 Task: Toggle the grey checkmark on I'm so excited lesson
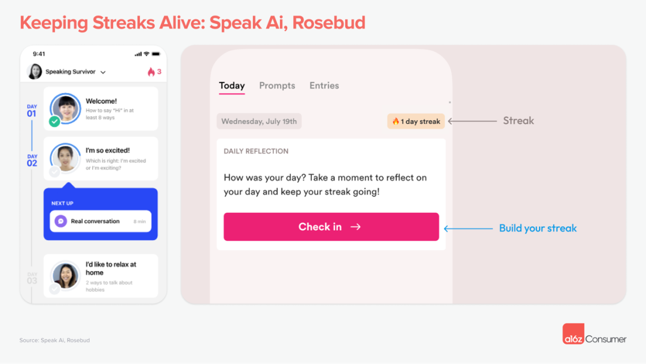(x=54, y=172)
